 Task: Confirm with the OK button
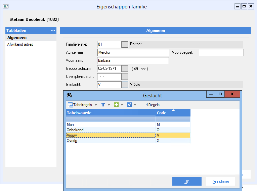187,182
